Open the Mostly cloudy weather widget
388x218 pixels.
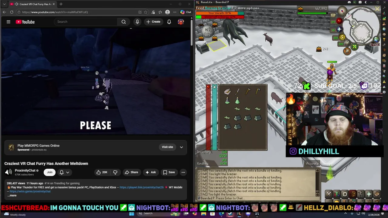15,215
